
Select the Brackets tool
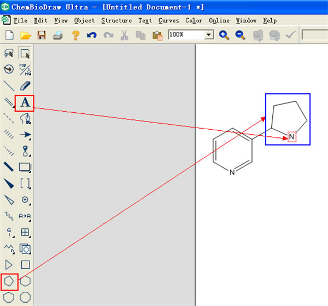pos(25,183)
